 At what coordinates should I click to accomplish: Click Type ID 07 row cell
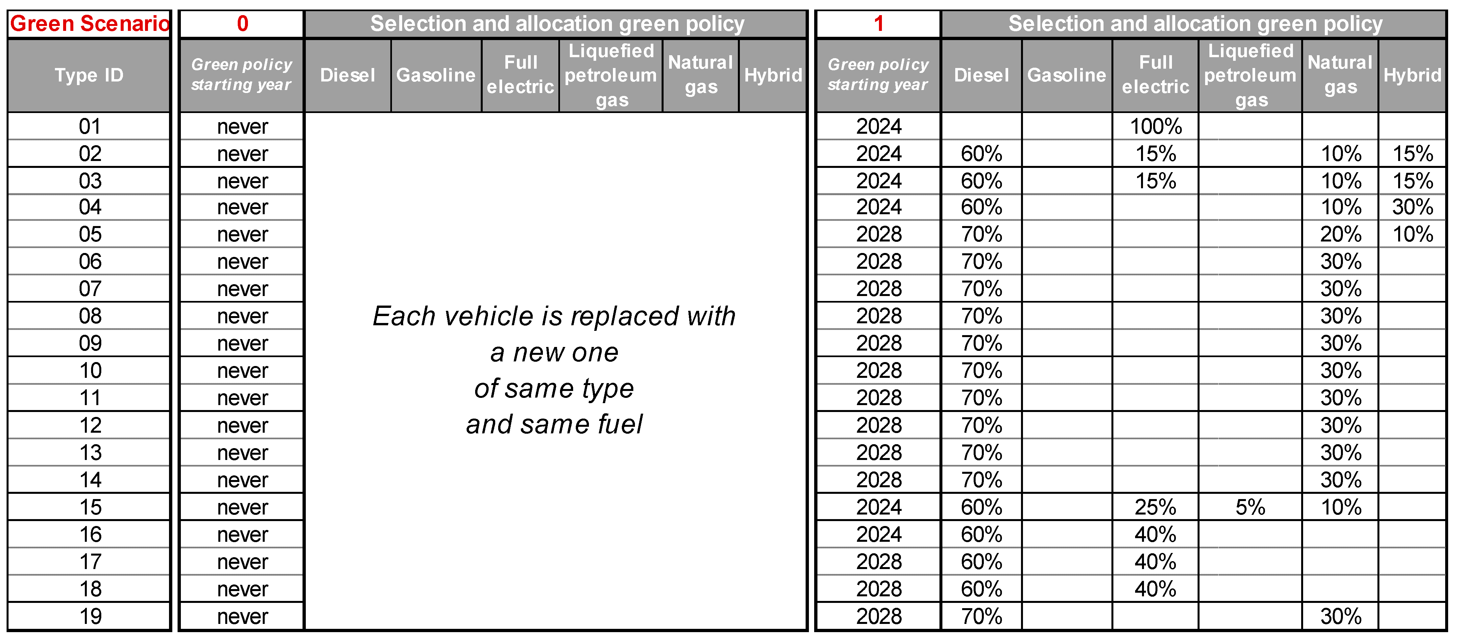[x=89, y=288]
